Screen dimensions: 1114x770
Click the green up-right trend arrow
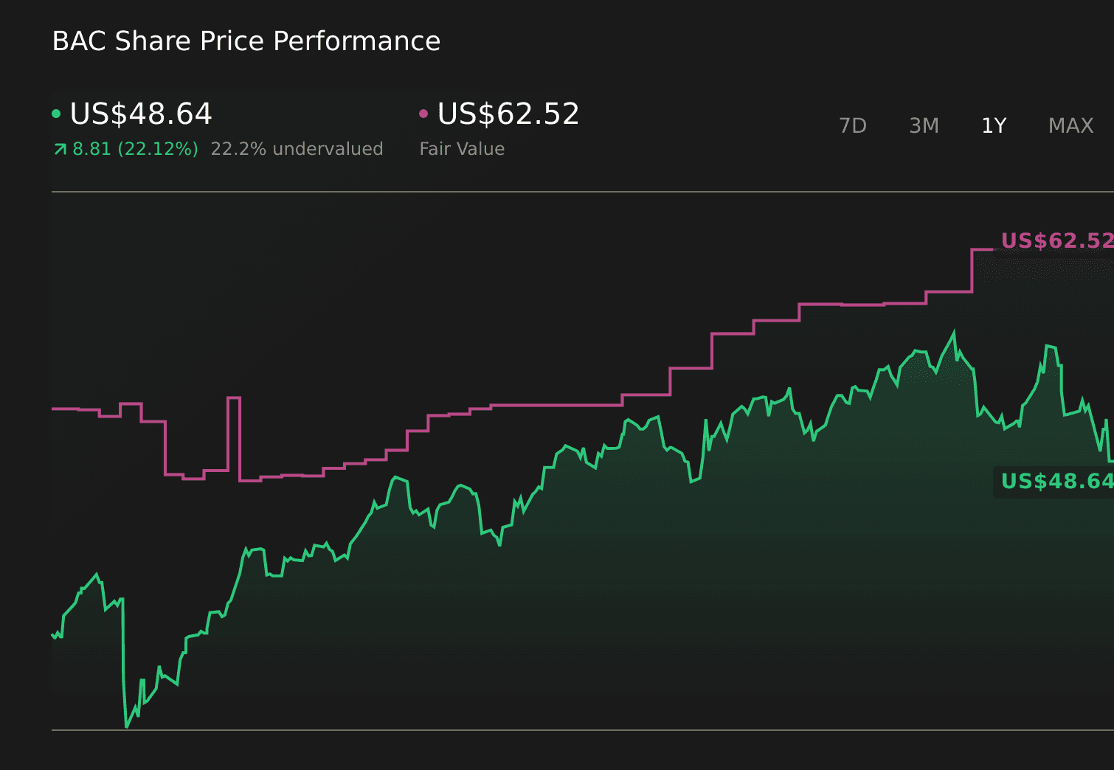coord(60,150)
